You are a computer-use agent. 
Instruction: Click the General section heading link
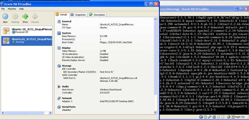[x=66, y=21]
